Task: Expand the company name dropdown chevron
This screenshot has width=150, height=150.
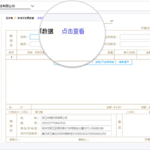Action: pos(32,6)
